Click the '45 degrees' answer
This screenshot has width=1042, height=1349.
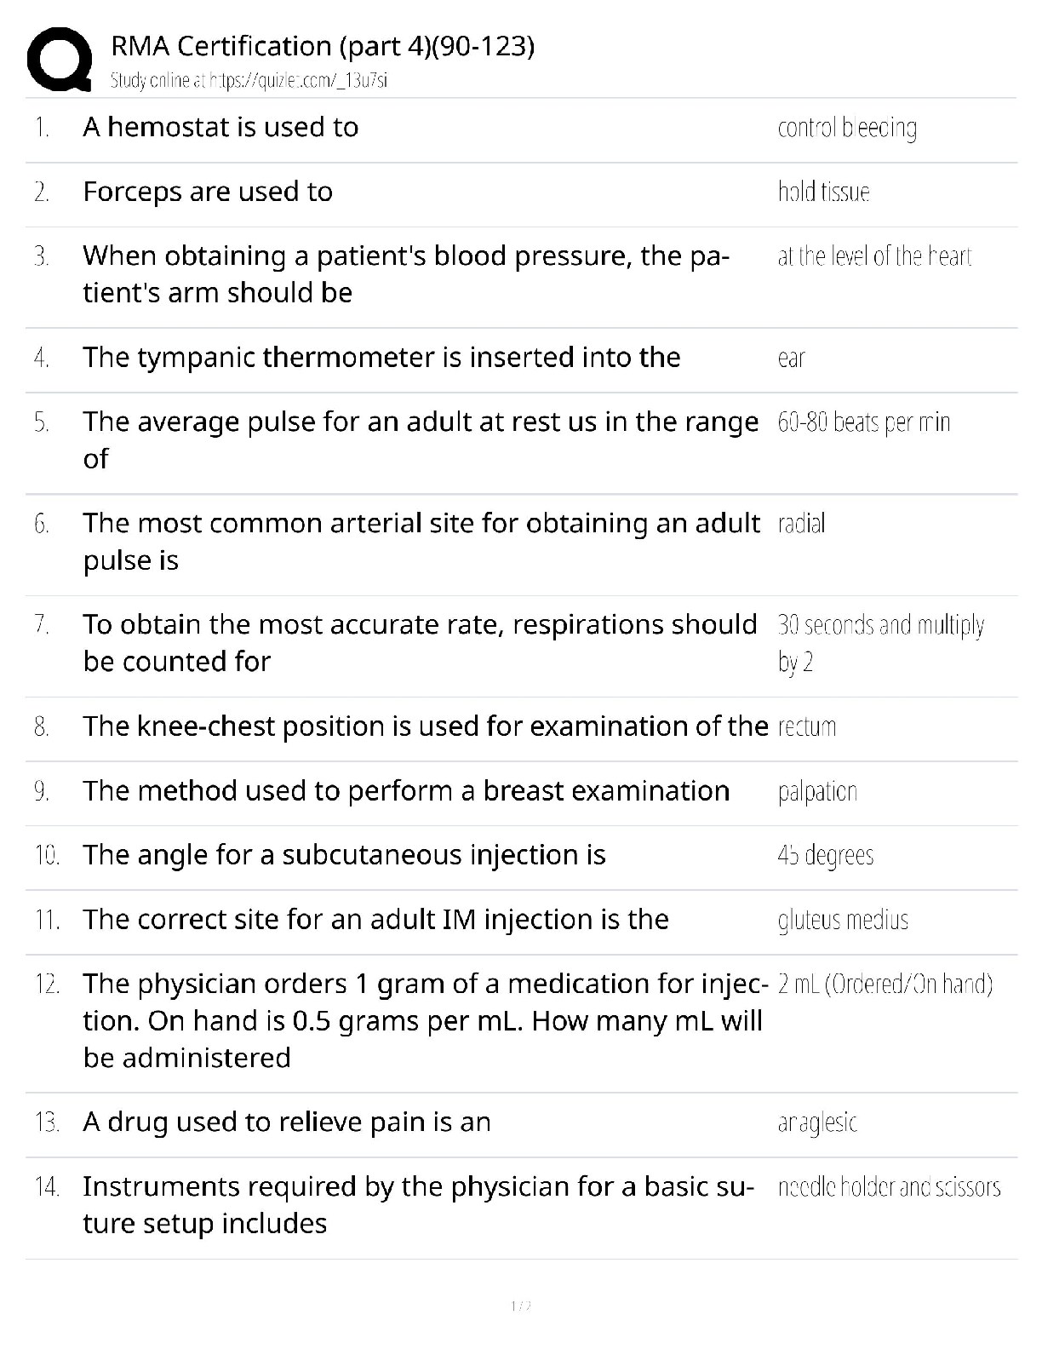[x=825, y=855]
